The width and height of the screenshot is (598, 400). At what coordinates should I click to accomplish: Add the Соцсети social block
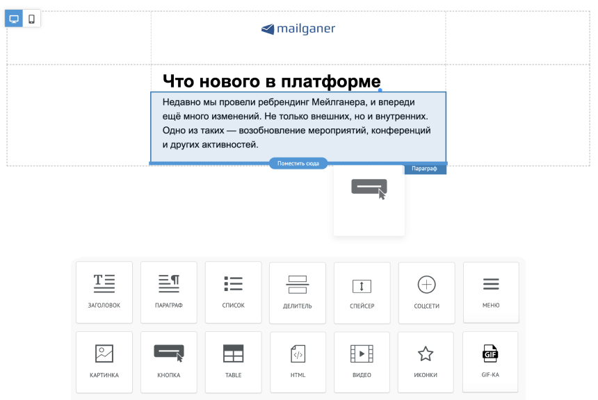[426, 293]
